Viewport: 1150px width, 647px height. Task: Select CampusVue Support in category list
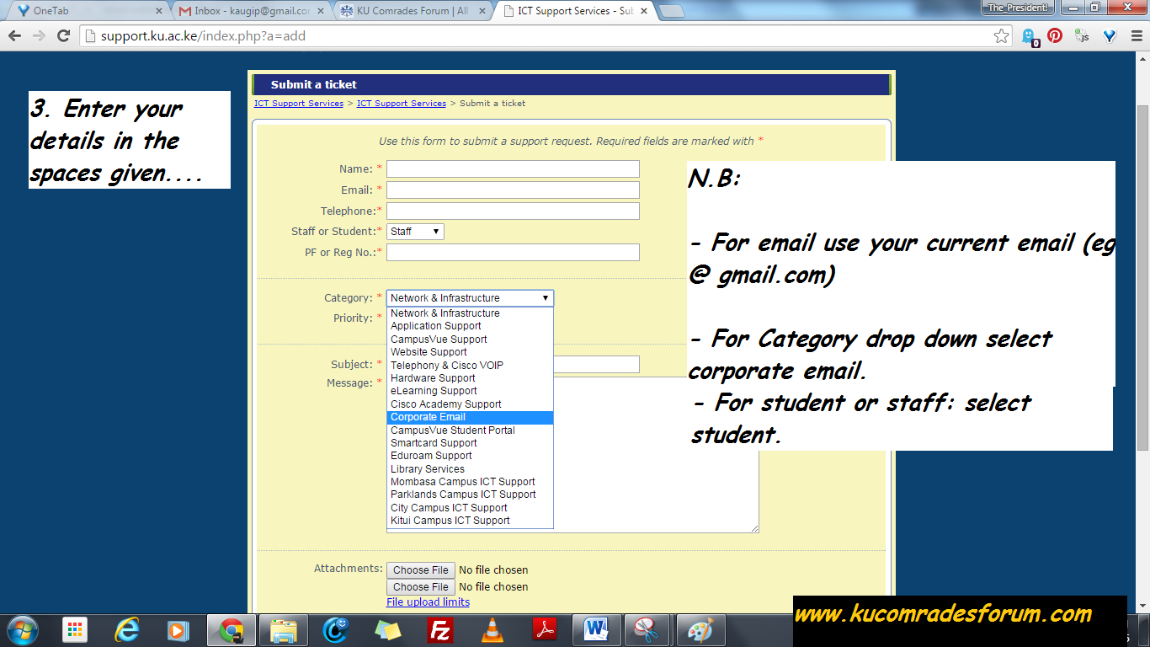pyautogui.click(x=470, y=340)
